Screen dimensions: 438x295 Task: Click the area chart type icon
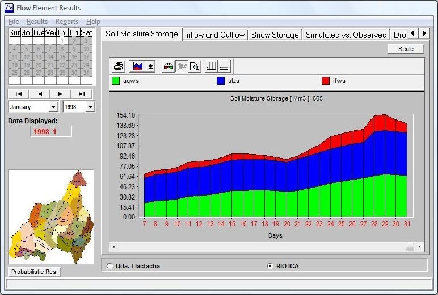point(137,67)
